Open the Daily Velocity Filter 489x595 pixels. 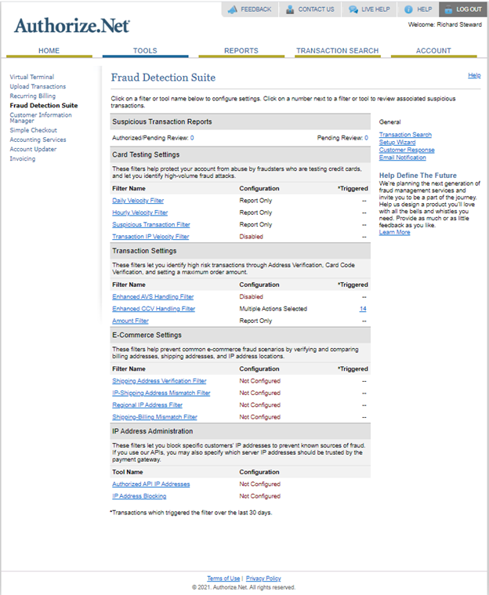click(138, 201)
